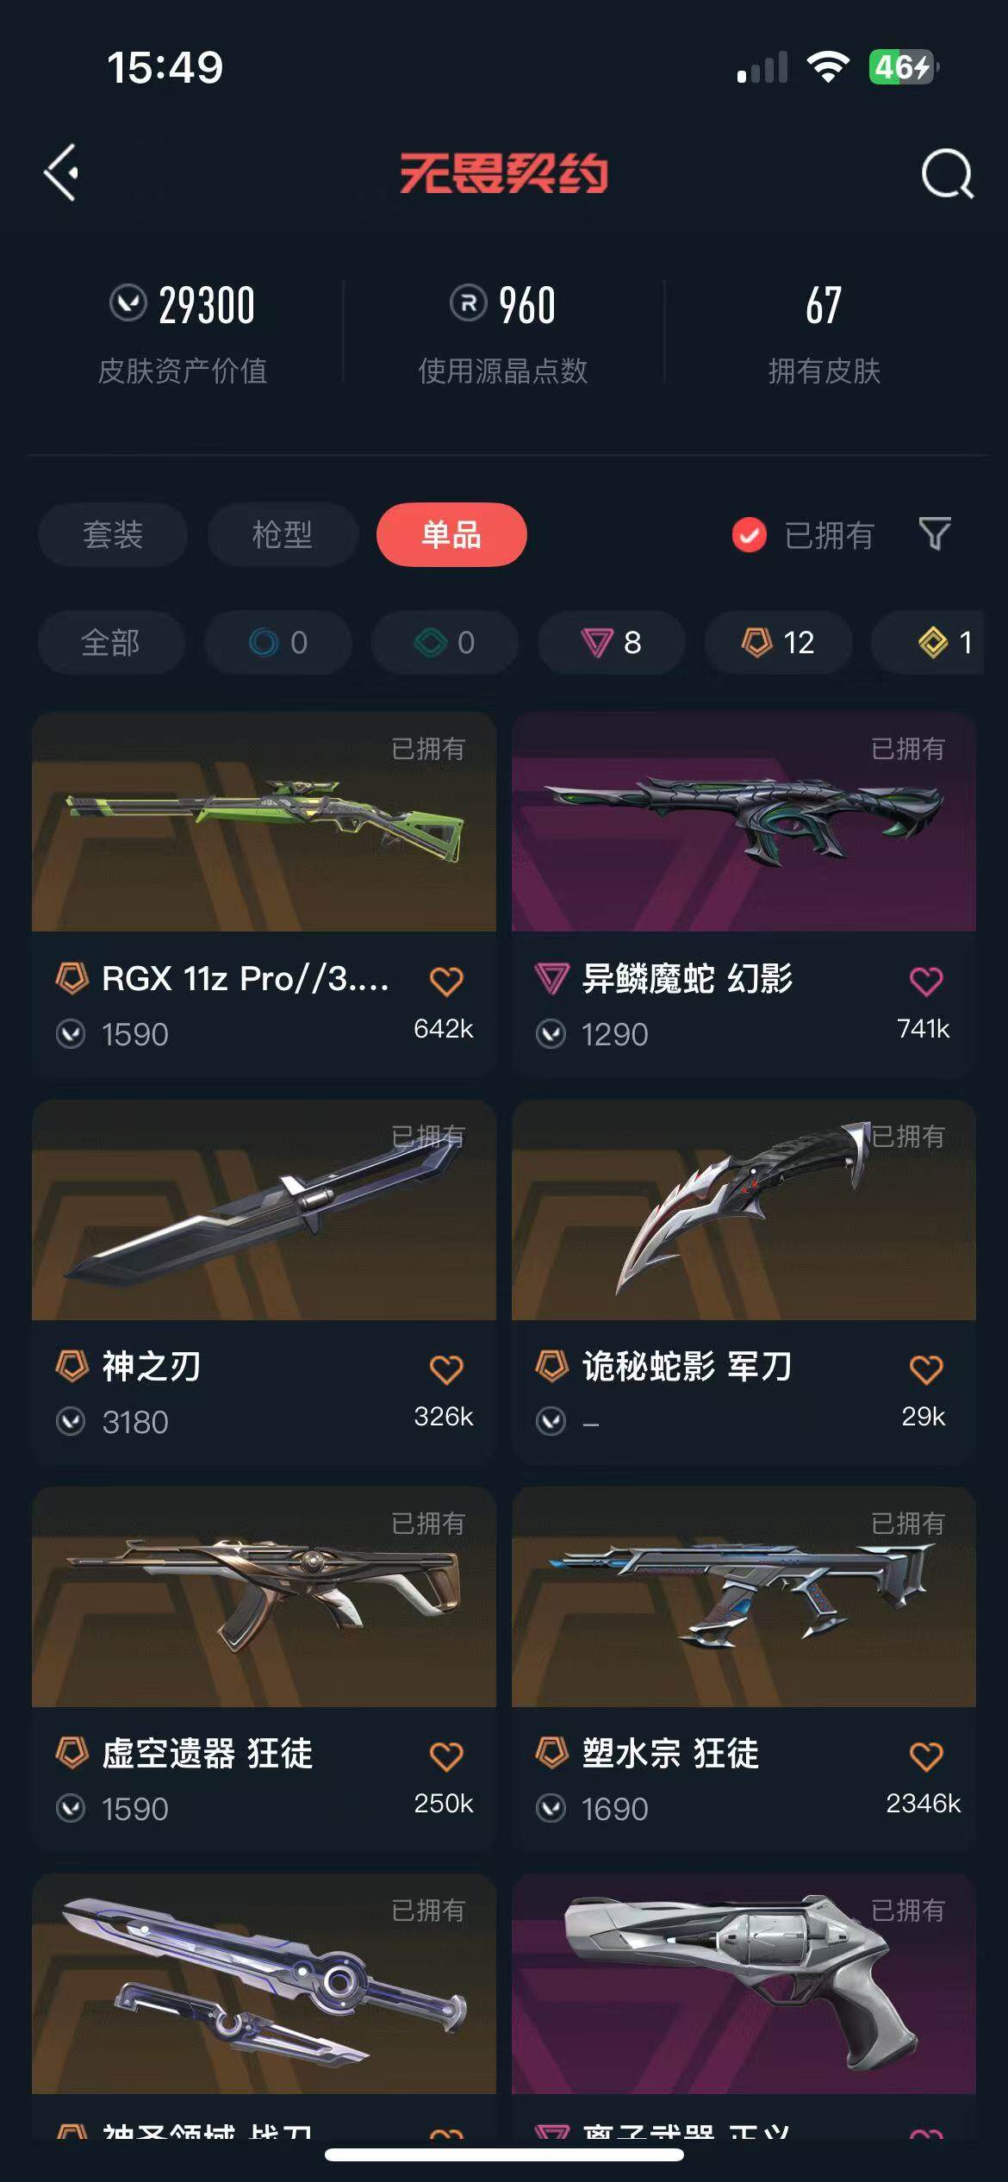This screenshot has width=1008, height=2182.
Task: Open the 神之刃 knife thumbnail
Action: pyautogui.click(x=264, y=1210)
